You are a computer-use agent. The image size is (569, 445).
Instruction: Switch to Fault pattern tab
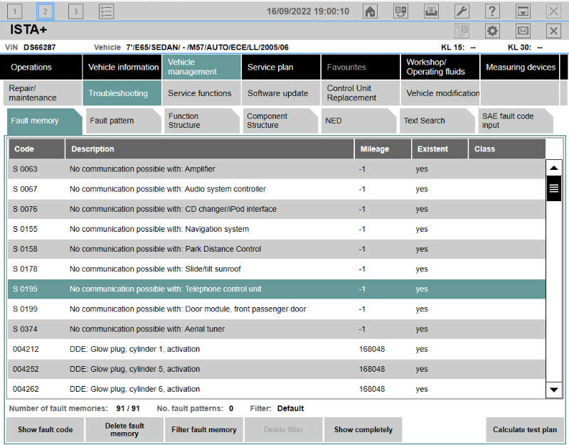click(123, 121)
